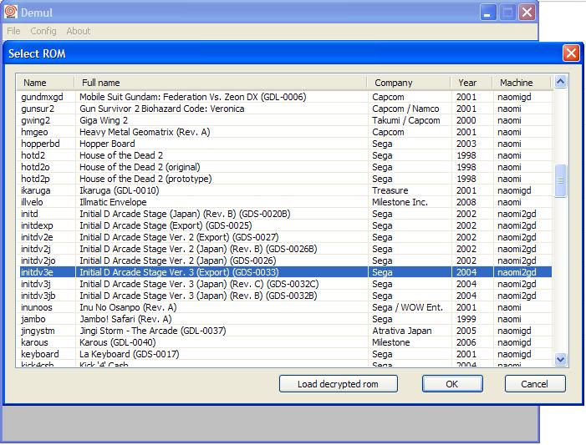Click the Load decrypted rom button
Viewport: 586px width, 445px height.
coord(339,384)
